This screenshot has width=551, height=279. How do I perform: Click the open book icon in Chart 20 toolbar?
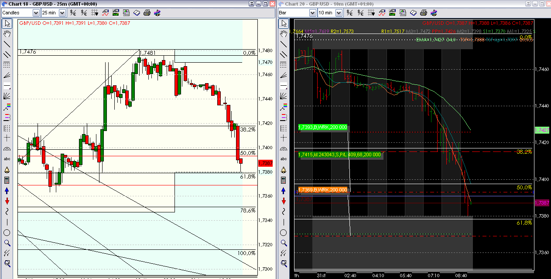click(x=413, y=13)
